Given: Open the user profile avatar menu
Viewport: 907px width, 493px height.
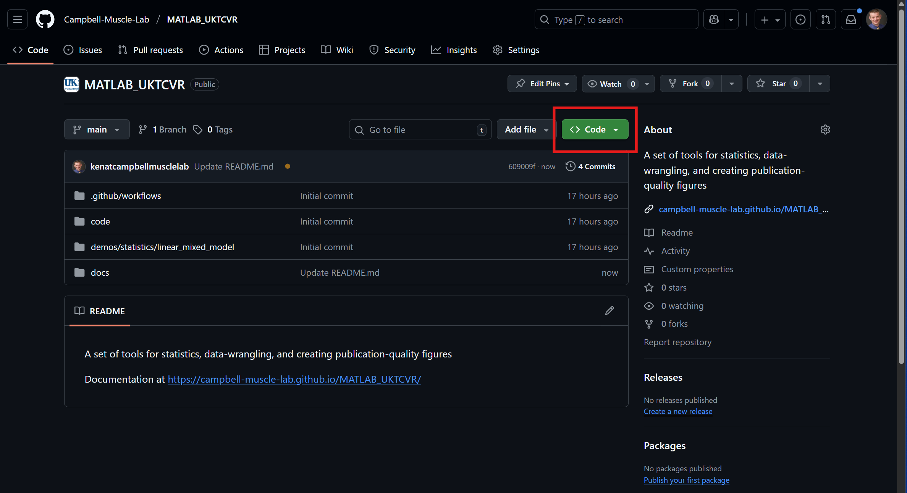Looking at the screenshot, I should click(876, 19).
